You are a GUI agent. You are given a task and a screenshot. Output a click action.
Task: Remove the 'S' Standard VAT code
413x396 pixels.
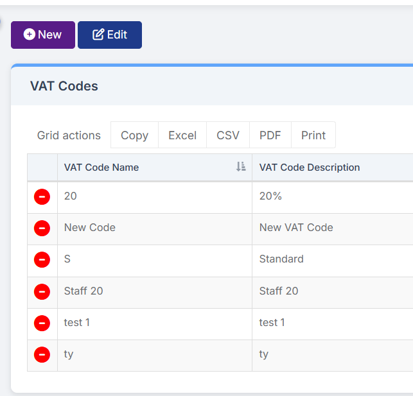[42, 260]
